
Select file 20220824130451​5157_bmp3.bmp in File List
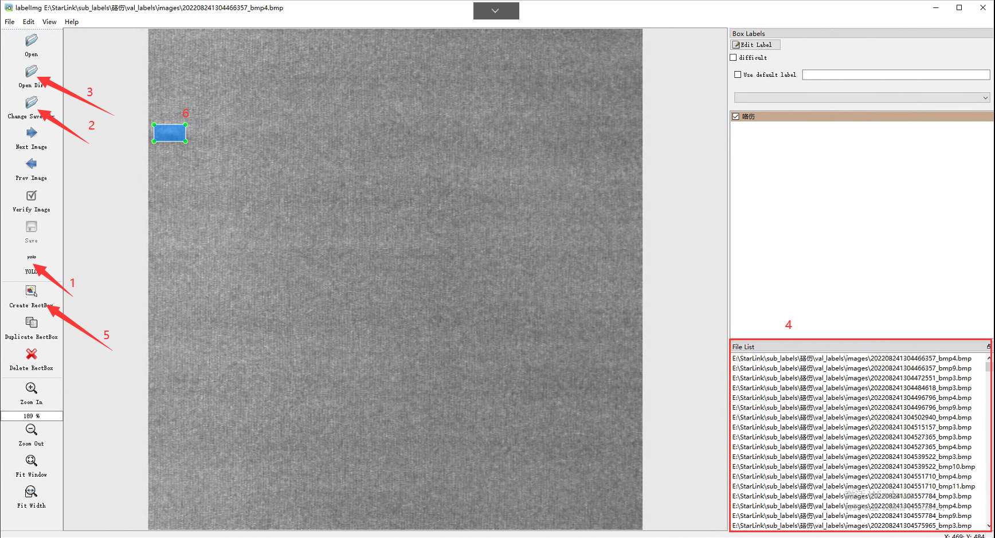852,427
